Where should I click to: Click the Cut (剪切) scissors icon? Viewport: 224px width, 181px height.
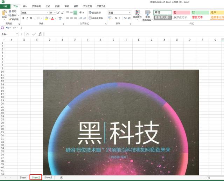click(x=10, y=12)
